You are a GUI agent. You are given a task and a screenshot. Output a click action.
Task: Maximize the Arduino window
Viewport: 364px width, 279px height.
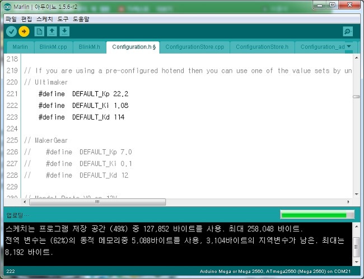pos(332,5)
